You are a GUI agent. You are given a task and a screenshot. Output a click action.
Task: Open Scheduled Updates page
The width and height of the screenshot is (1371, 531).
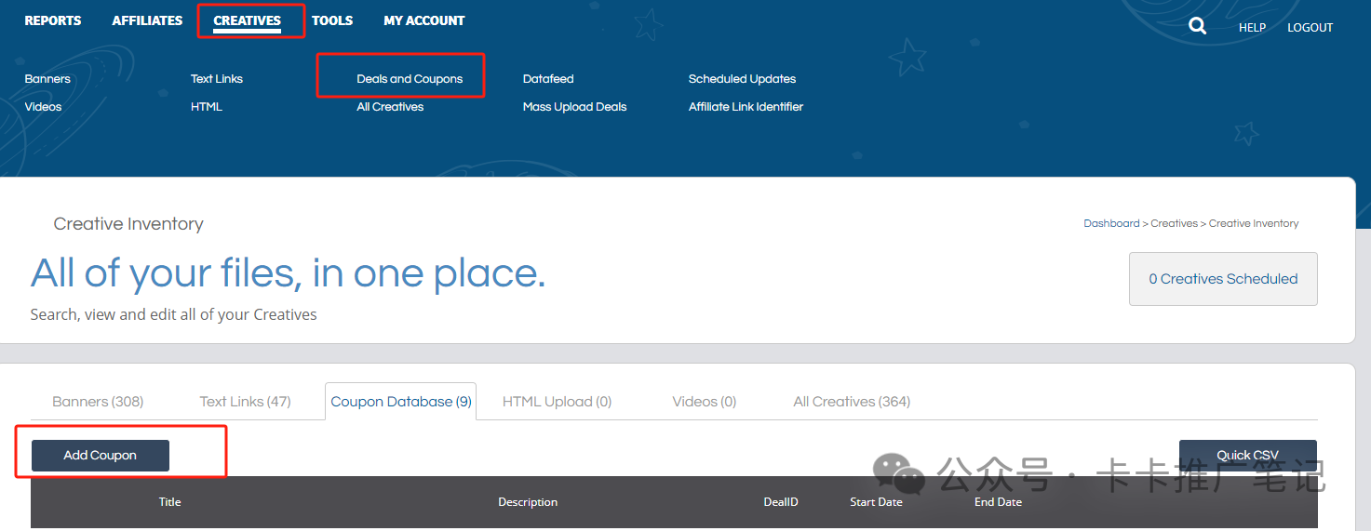click(742, 79)
